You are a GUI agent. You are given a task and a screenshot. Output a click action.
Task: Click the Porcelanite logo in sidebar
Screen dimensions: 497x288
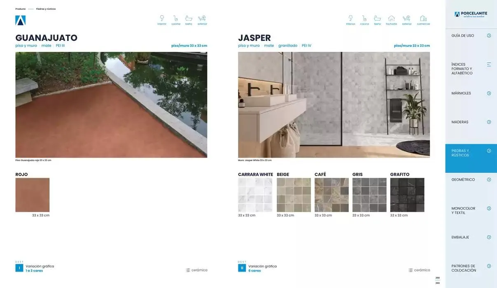point(471,14)
